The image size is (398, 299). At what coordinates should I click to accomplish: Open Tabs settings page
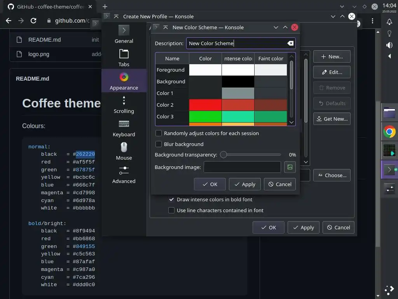pyautogui.click(x=124, y=58)
